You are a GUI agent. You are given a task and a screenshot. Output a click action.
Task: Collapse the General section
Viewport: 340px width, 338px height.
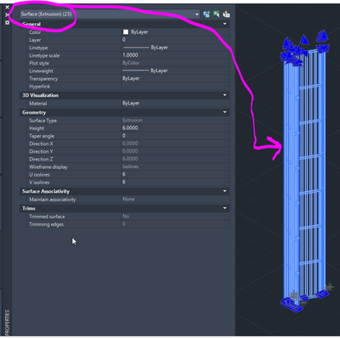tap(224, 24)
